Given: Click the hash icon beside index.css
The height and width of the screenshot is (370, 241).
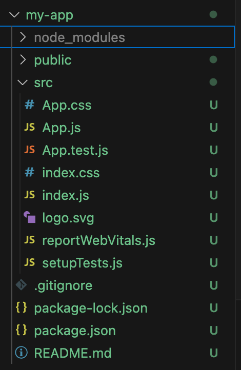Looking at the screenshot, I should tap(30, 172).
